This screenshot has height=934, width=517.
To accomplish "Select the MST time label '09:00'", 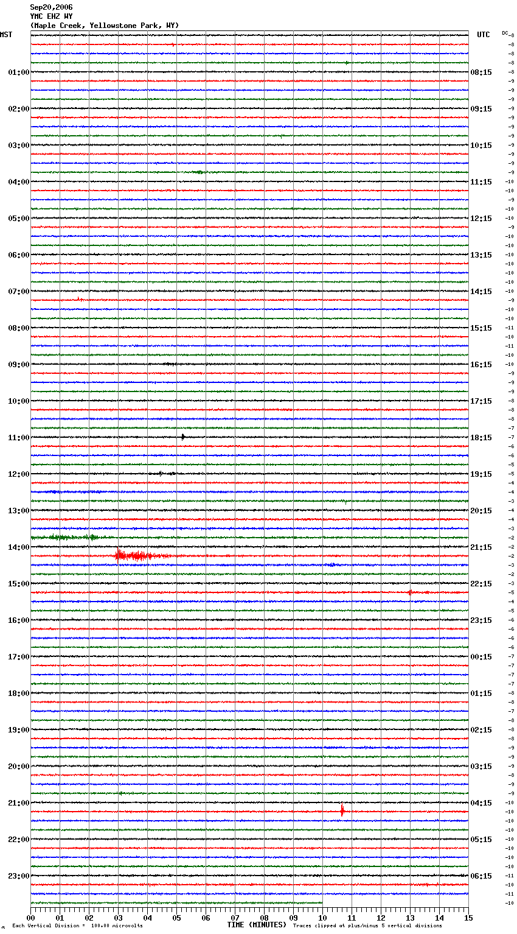I will pyautogui.click(x=19, y=365).
